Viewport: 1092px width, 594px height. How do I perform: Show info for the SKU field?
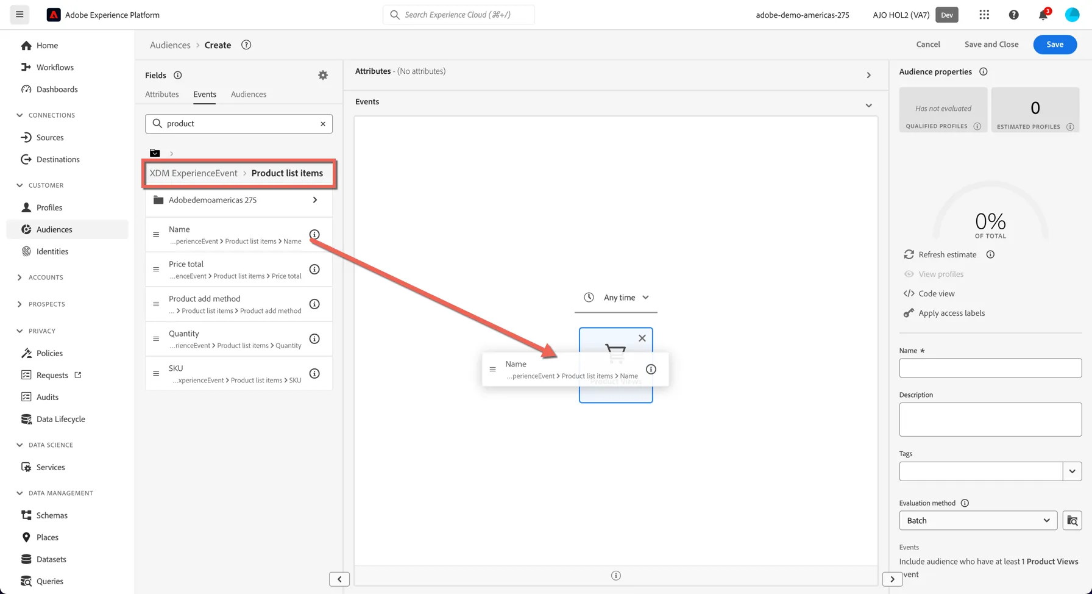click(314, 374)
